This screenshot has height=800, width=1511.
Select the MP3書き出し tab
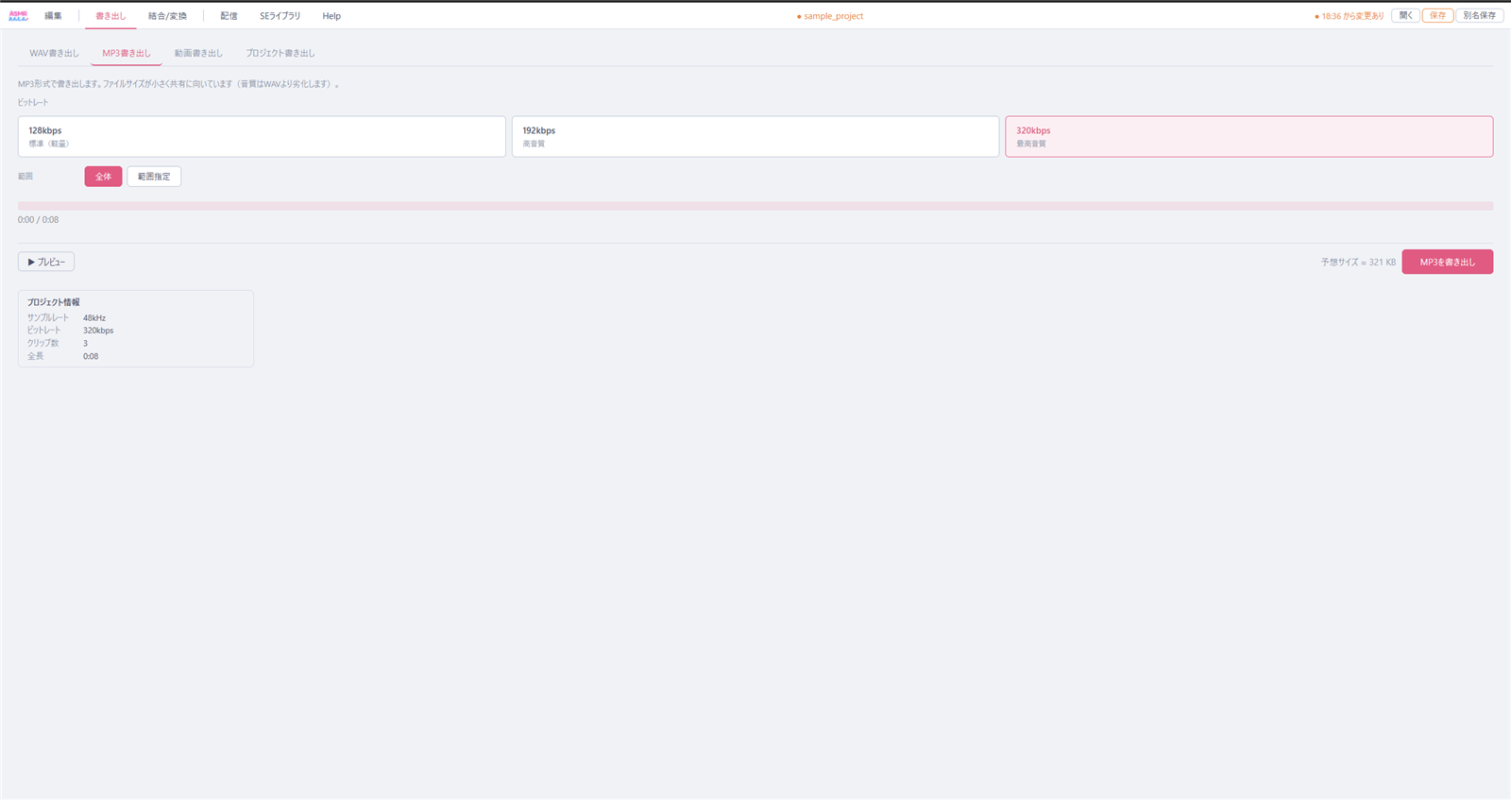point(127,53)
